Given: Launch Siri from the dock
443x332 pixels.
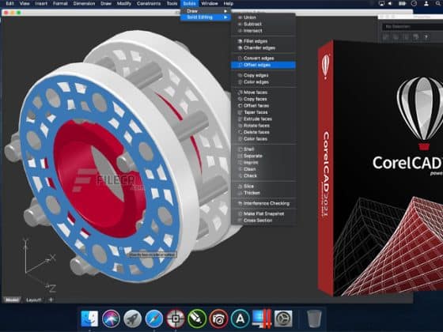Looking at the screenshot, I should 111,319.
